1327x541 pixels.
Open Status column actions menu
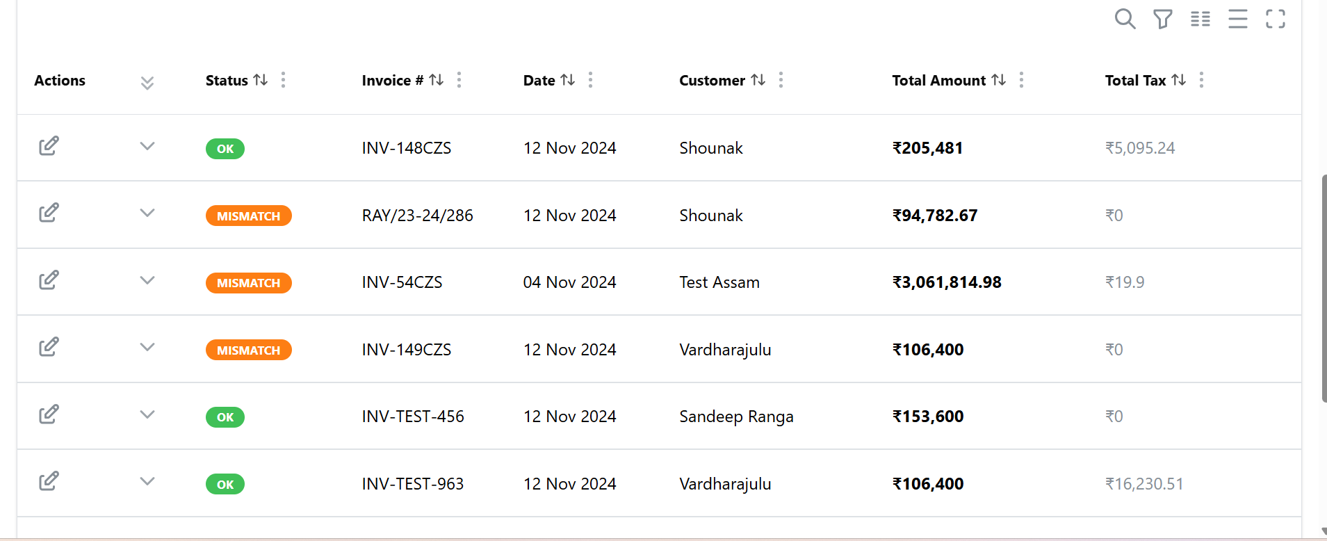click(283, 80)
